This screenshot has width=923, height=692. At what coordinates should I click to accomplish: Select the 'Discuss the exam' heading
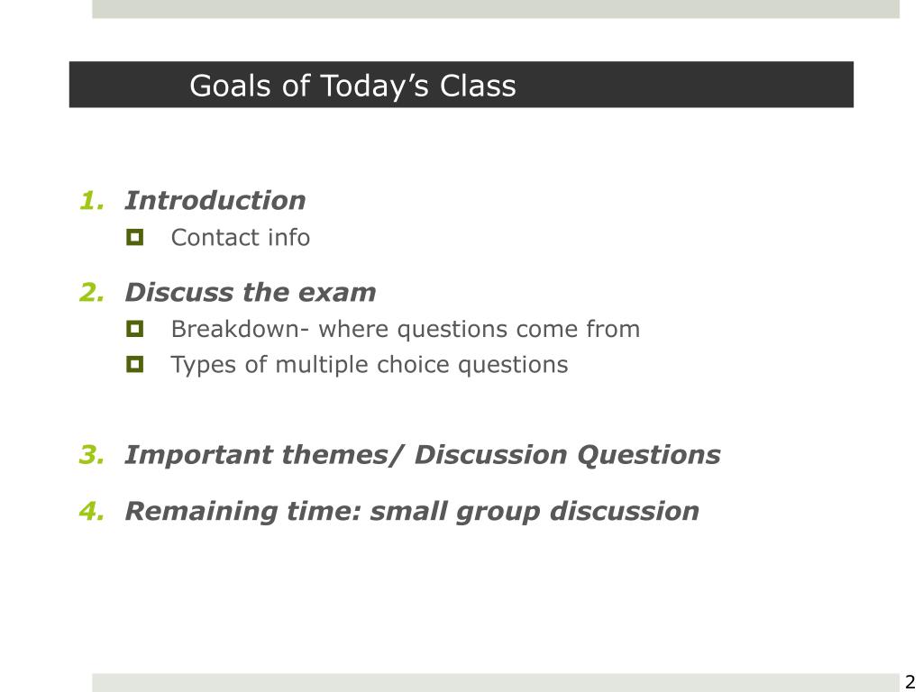coord(251,293)
